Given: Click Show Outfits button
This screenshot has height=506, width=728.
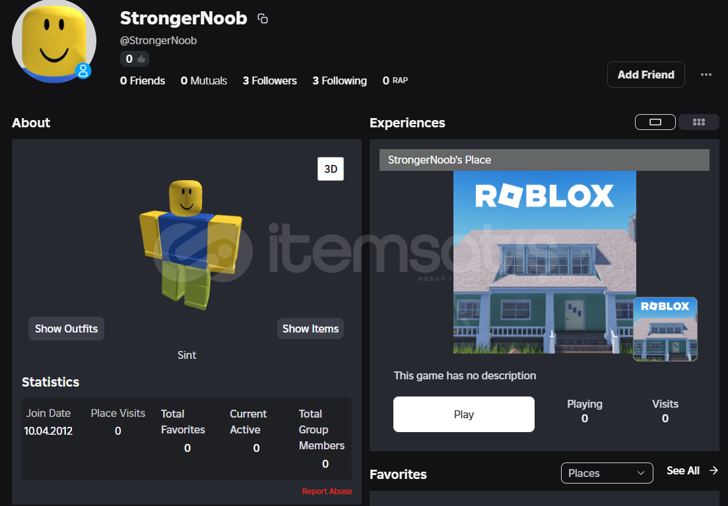Looking at the screenshot, I should click(67, 329).
